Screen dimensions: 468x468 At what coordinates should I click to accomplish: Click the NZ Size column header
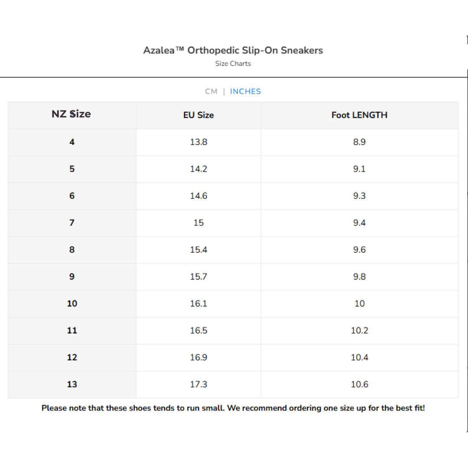click(x=71, y=114)
